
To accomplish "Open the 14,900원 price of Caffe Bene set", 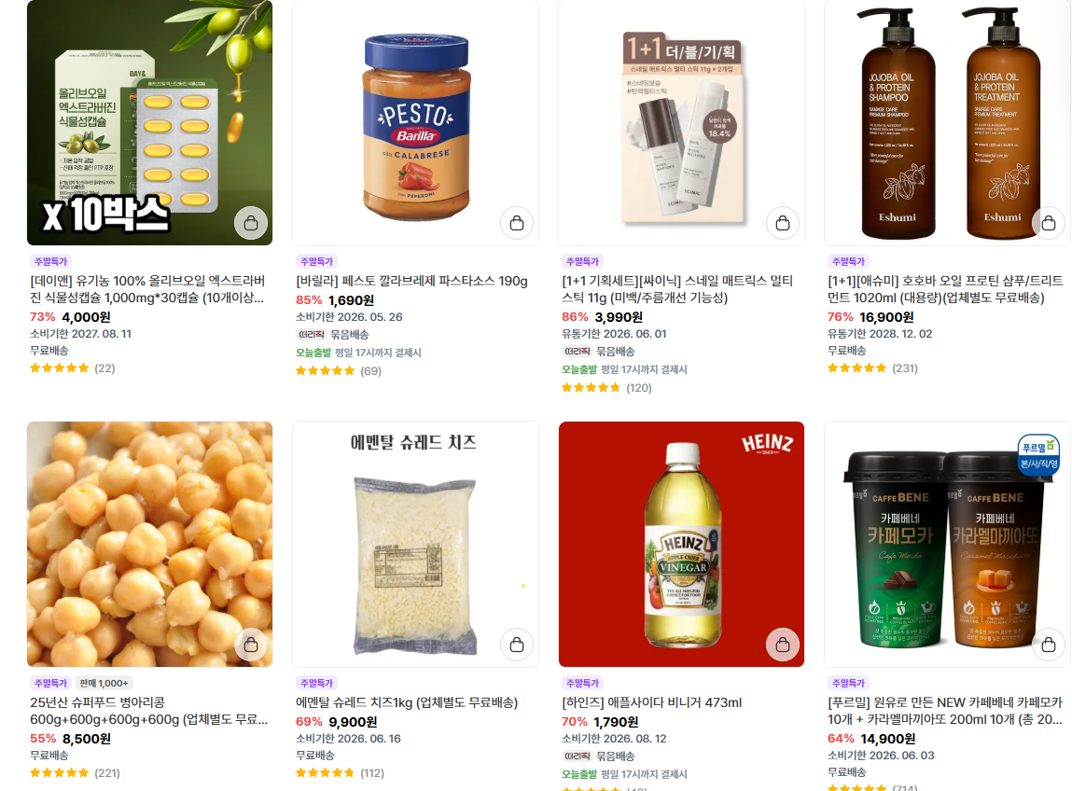I will (887, 739).
